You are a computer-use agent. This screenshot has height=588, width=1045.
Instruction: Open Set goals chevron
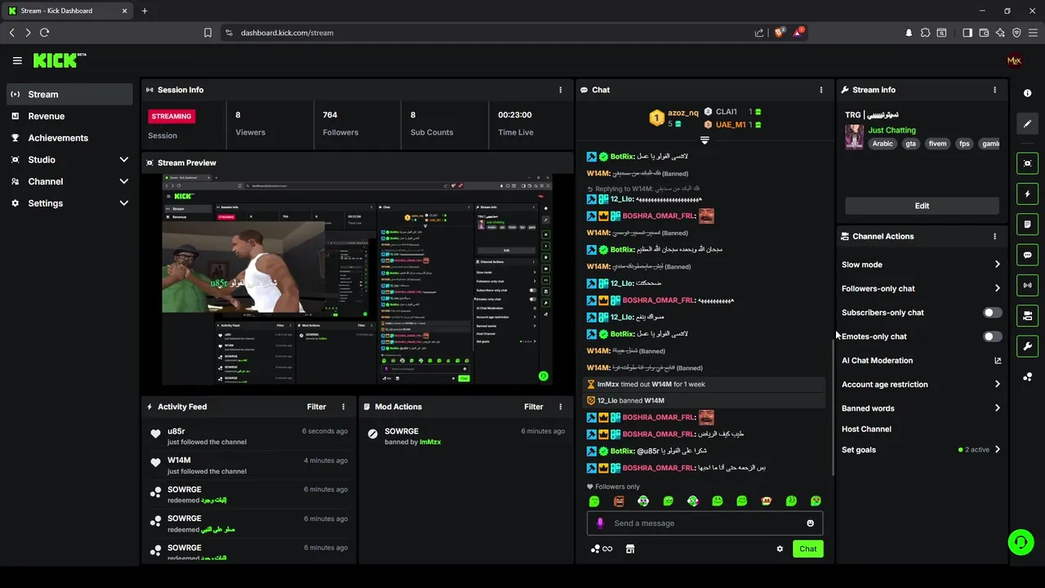(x=997, y=450)
